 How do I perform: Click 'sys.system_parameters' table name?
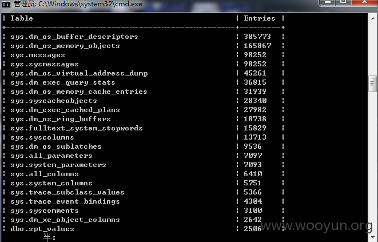tap(58, 165)
